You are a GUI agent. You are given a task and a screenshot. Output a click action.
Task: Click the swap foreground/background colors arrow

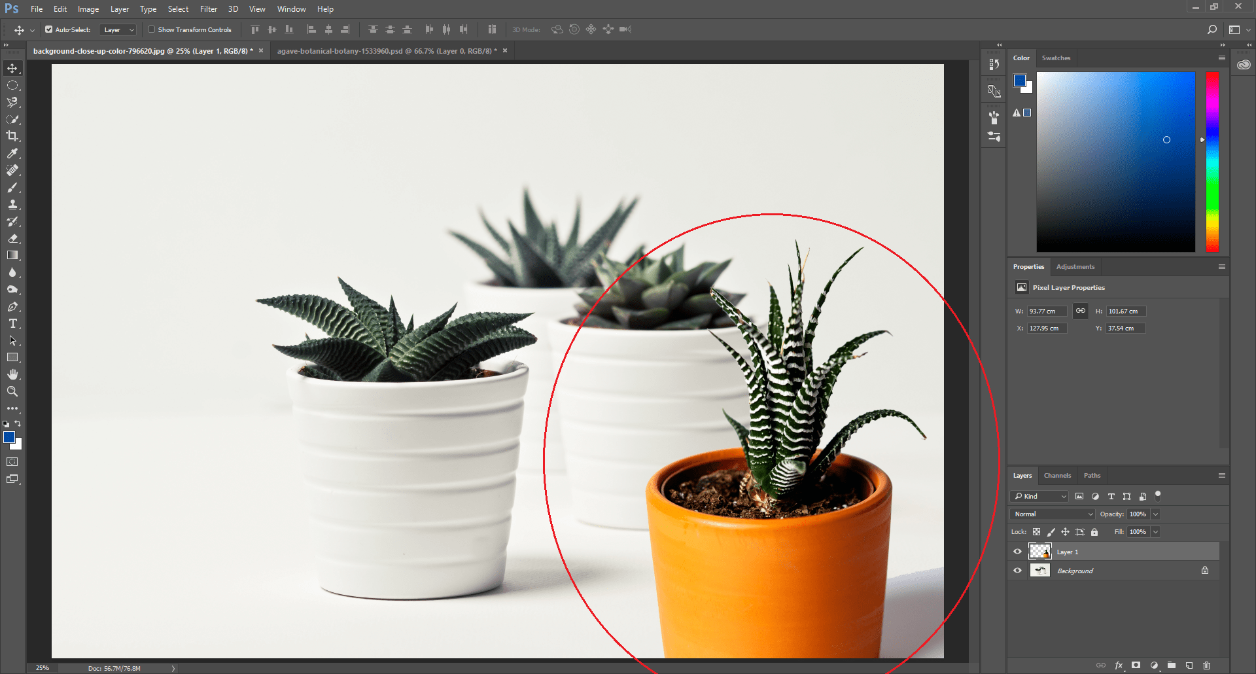click(18, 423)
